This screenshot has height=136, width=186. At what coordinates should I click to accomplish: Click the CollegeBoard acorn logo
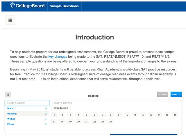[x=12, y=5]
